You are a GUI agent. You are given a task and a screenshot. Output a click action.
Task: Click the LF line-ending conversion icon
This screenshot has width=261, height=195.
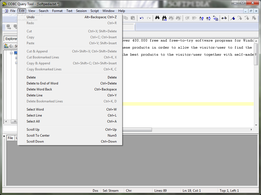point(216,18)
